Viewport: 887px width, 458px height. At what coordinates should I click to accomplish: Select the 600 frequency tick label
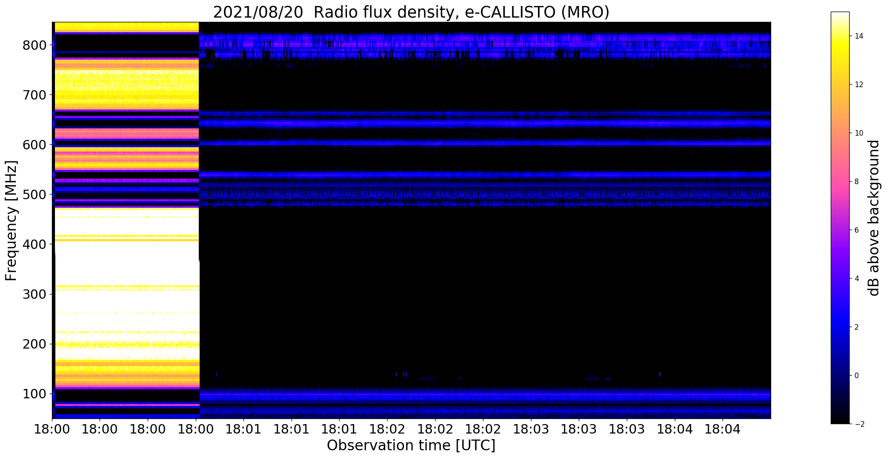(x=34, y=145)
